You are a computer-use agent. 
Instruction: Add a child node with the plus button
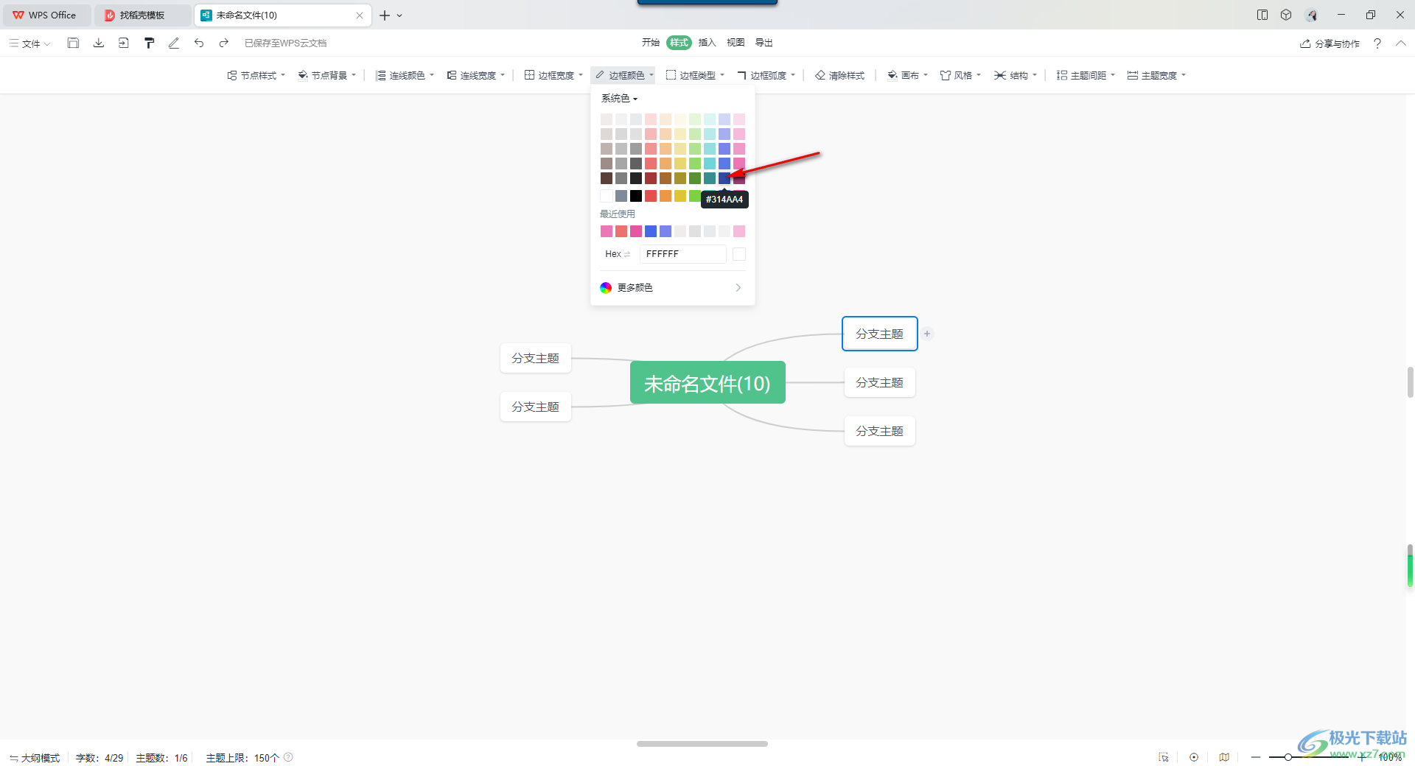pos(927,334)
